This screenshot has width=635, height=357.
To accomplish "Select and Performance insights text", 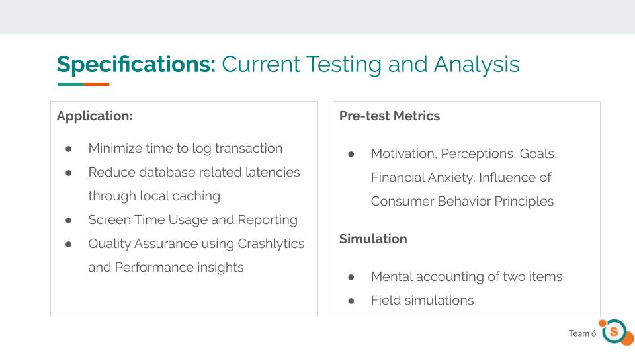I will pyautogui.click(x=166, y=268).
